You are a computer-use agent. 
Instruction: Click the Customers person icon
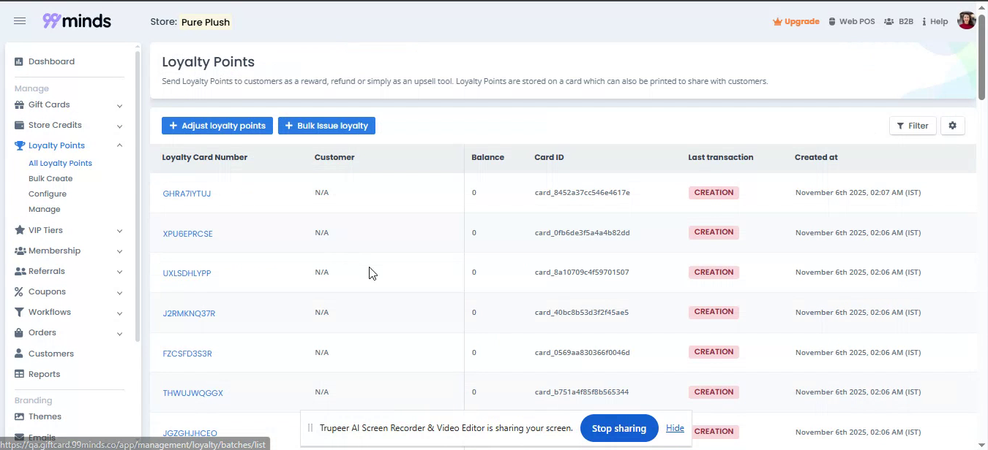[20, 354]
